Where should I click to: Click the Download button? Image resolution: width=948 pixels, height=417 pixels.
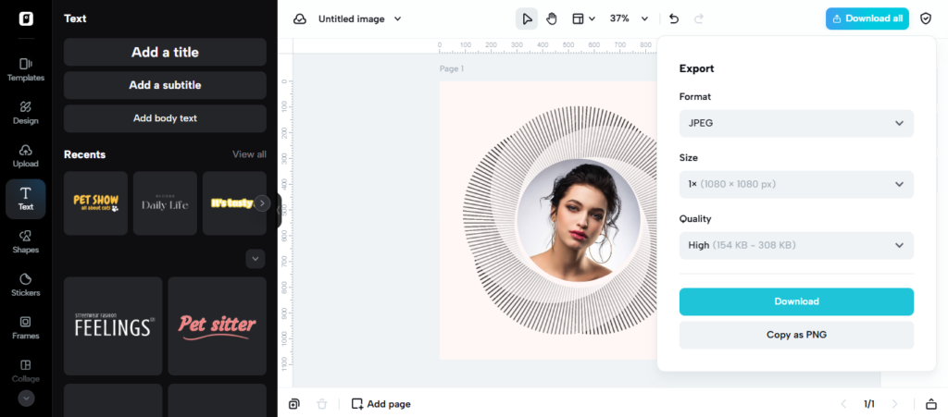click(796, 301)
